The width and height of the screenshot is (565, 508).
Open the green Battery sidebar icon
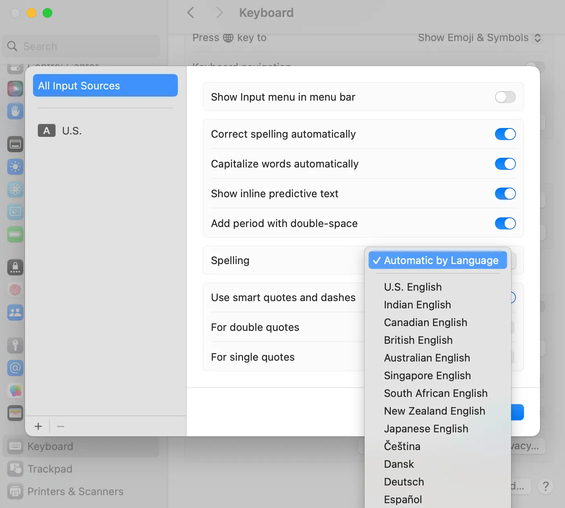[x=15, y=234]
